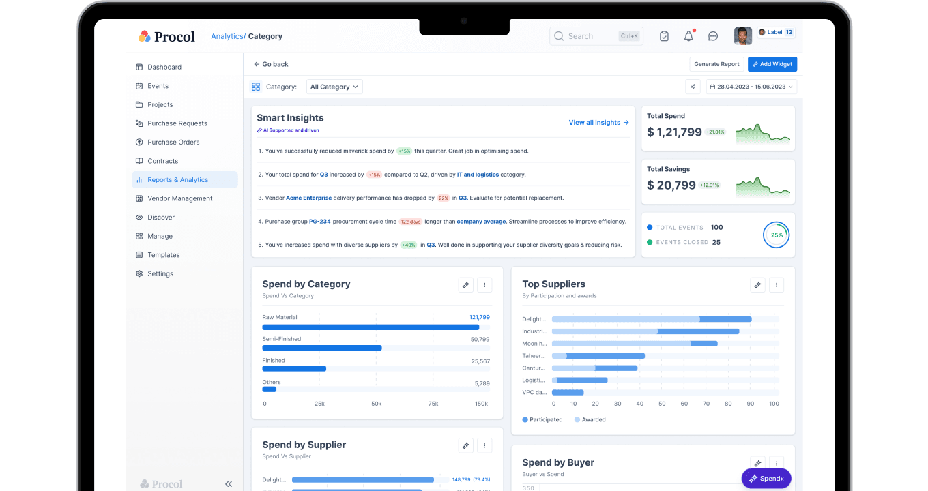This screenshot has height=491, width=928.
Task: Click the share icon beside the date range
Action: tap(693, 87)
